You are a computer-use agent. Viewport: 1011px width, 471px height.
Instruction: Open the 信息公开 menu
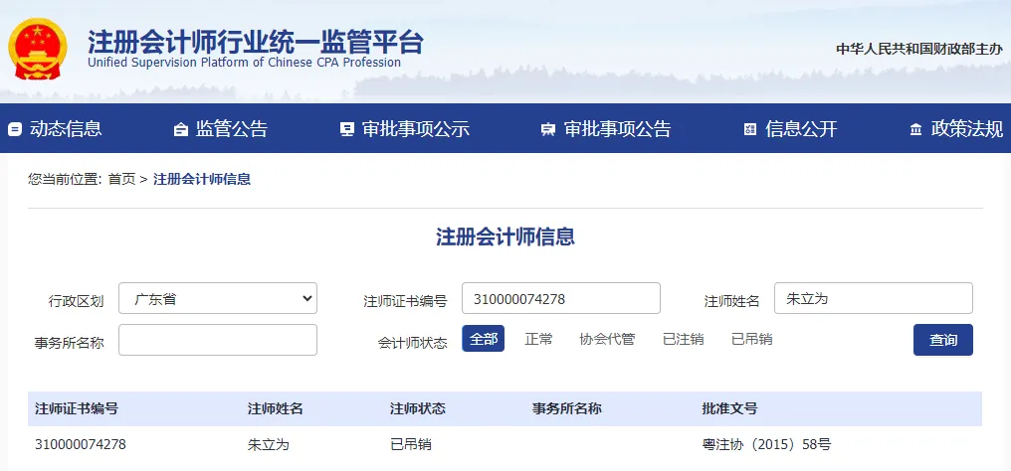[x=801, y=129]
